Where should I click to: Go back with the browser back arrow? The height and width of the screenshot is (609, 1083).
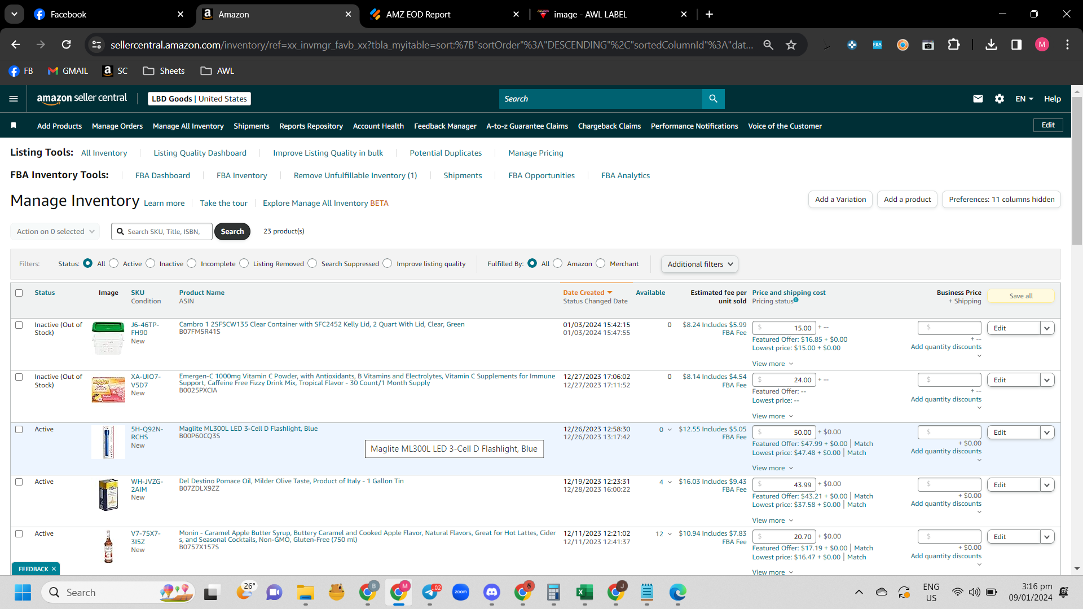(16, 45)
